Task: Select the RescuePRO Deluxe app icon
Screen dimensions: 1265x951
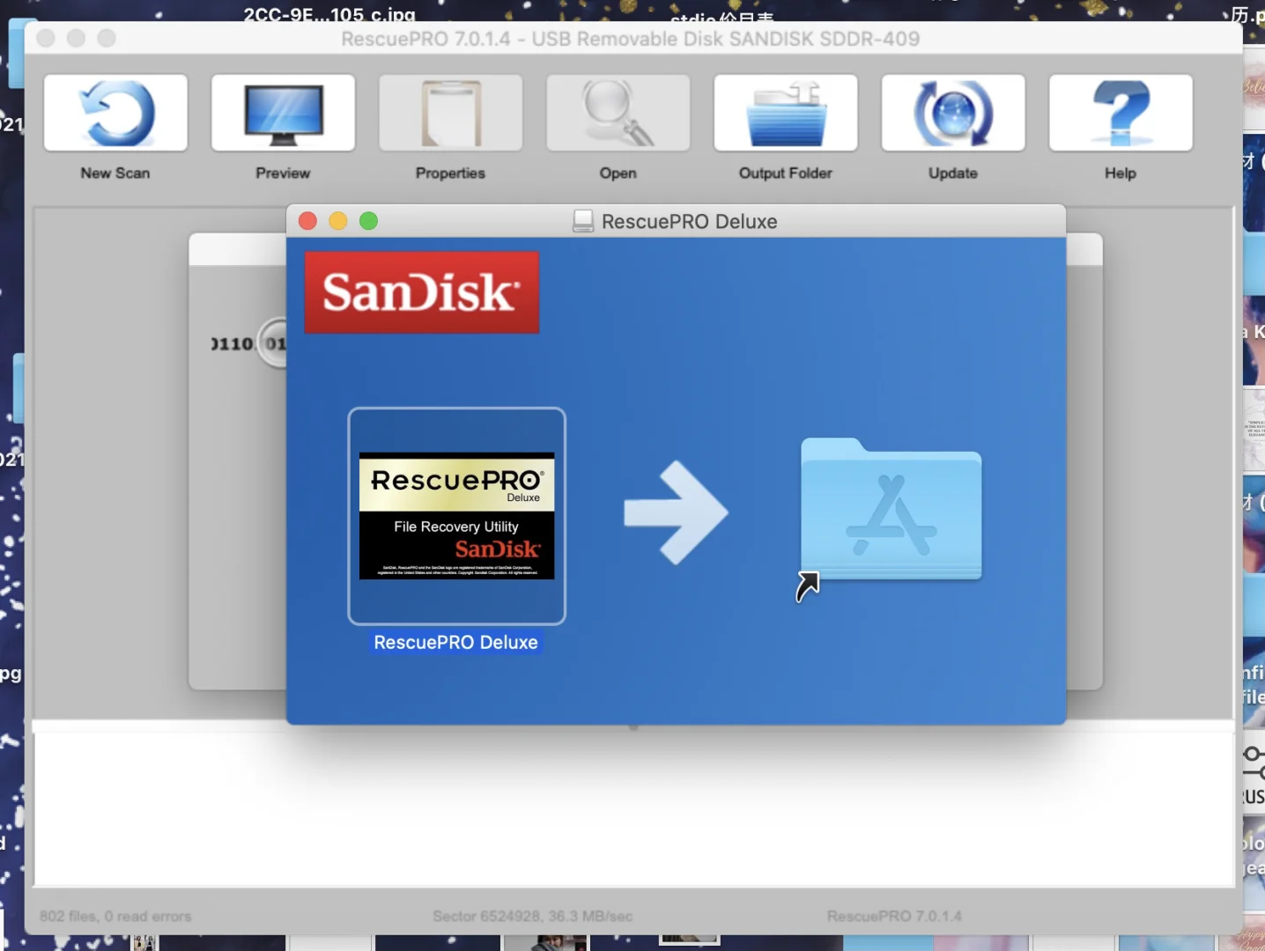Action: coord(456,516)
